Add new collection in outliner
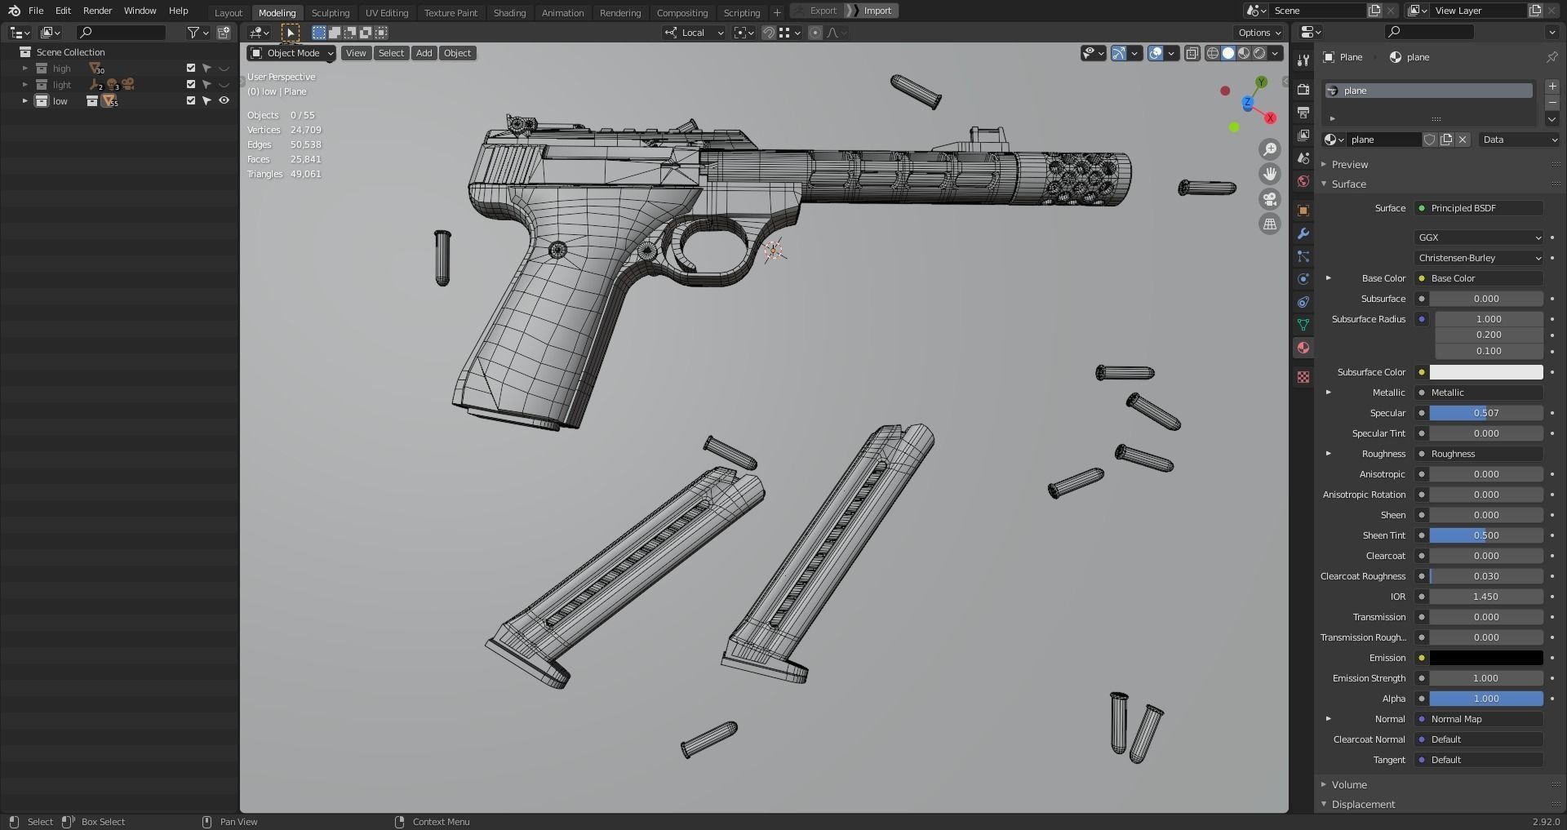 click(x=224, y=33)
